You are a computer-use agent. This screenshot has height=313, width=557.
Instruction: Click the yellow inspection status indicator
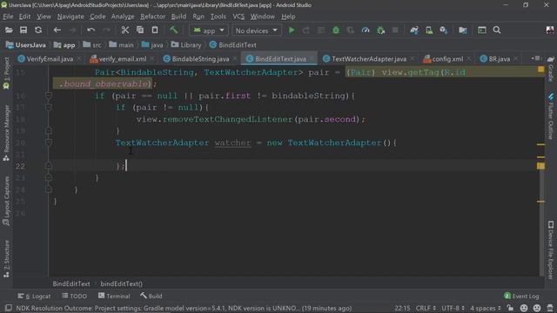(x=540, y=70)
